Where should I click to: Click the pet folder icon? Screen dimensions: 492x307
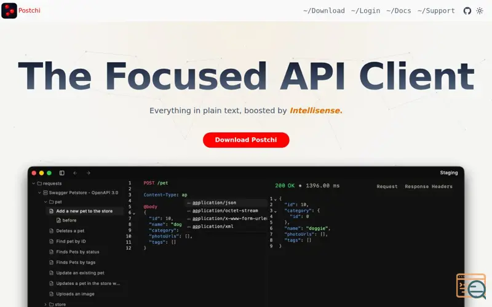tap(52, 202)
